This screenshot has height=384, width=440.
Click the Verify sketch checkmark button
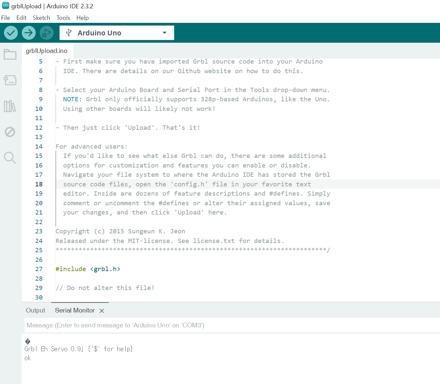tap(11, 33)
